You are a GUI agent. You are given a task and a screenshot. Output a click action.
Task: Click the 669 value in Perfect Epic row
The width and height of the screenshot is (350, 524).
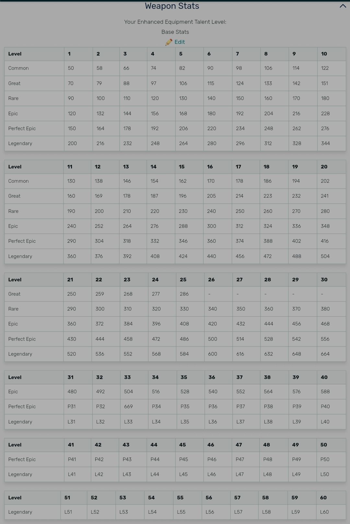click(x=128, y=407)
